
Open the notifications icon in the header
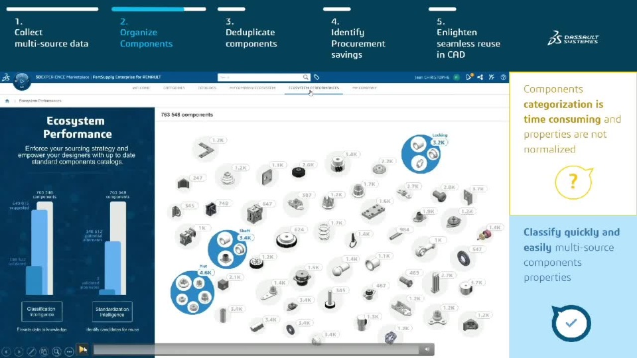pyautogui.click(x=469, y=77)
